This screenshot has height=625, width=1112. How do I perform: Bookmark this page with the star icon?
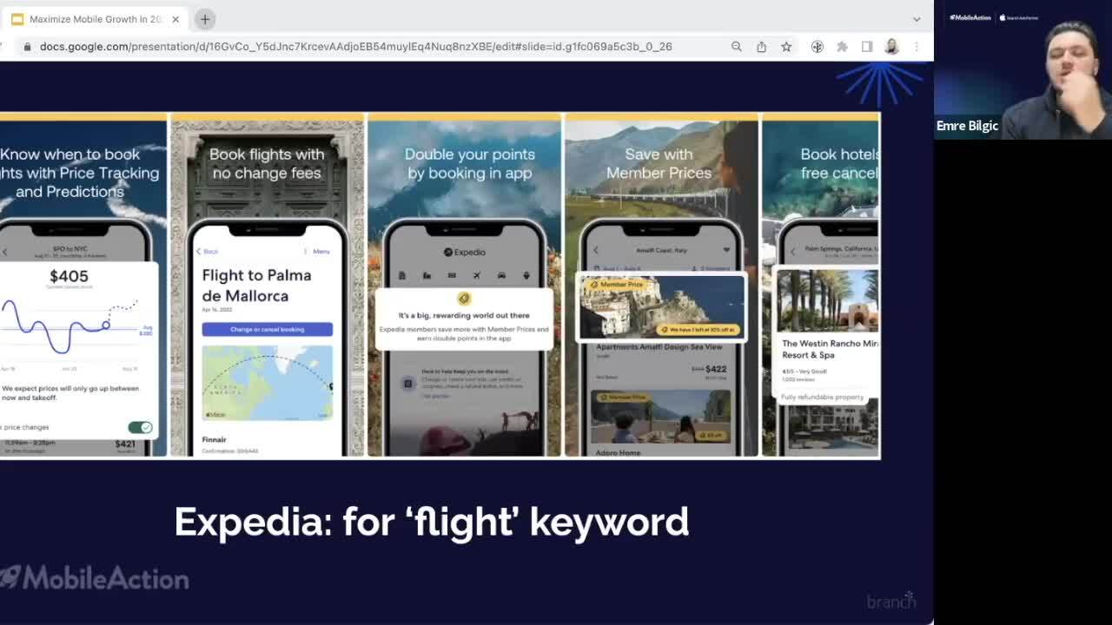tap(786, 47)
